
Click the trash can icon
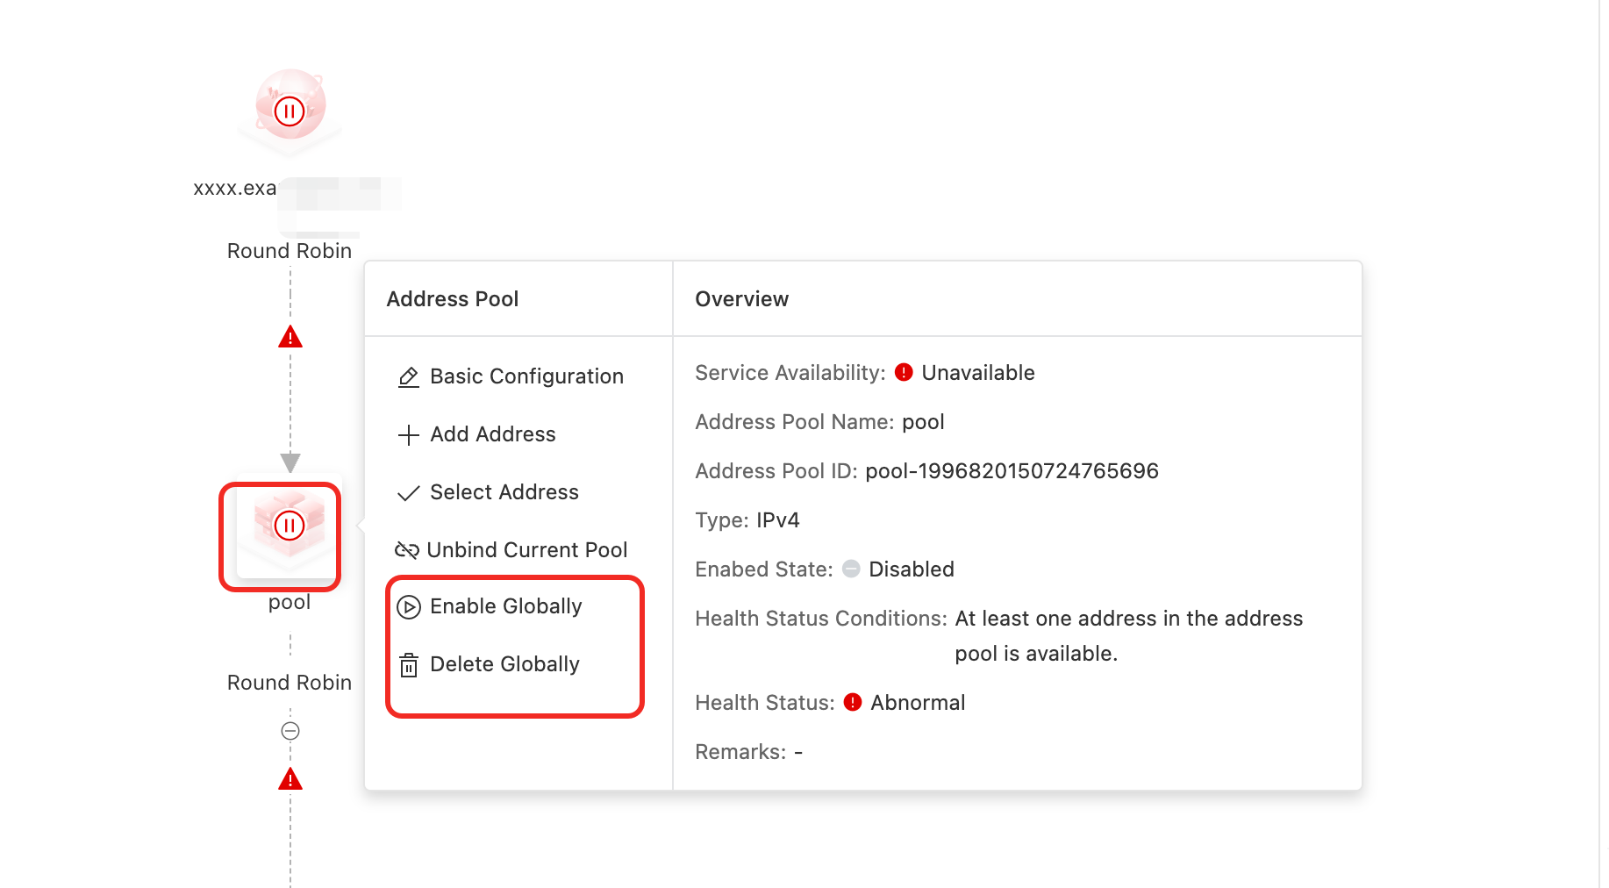click(409, 665)
